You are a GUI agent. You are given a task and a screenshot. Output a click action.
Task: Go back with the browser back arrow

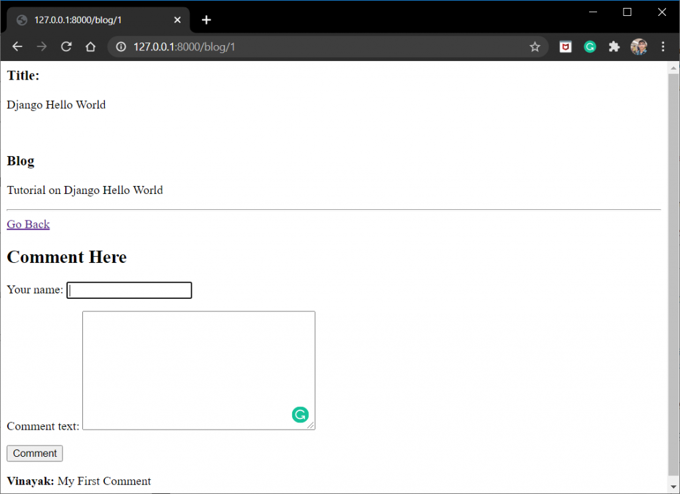[x=17, y=46]
